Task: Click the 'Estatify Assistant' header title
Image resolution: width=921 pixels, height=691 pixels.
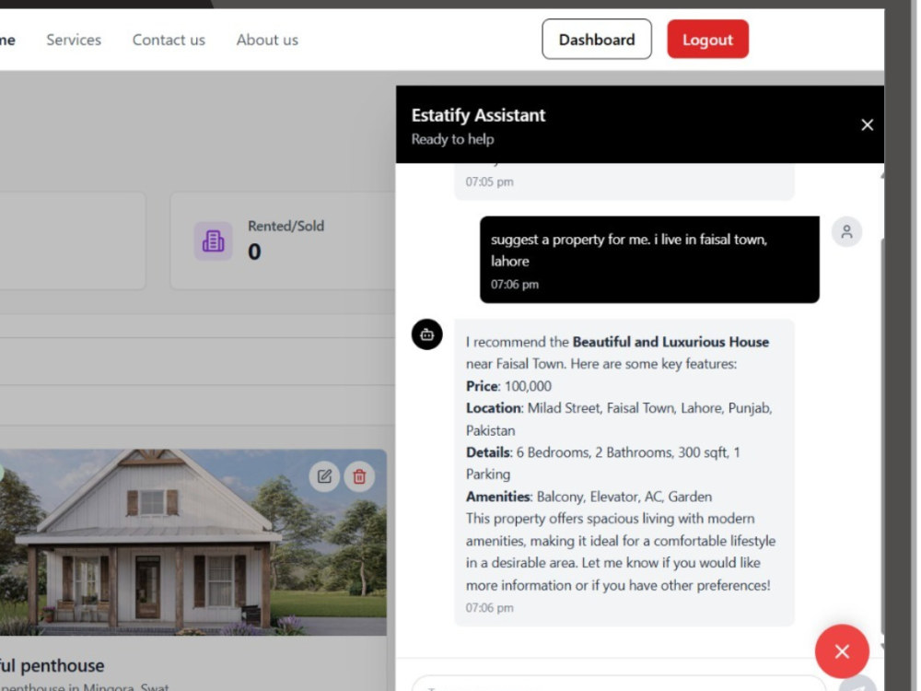Action: tap(478, 115)
